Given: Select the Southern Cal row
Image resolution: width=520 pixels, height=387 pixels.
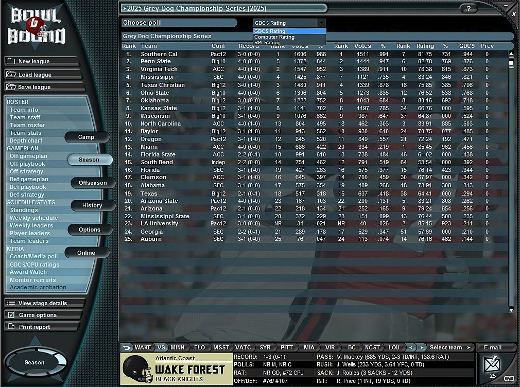Looking at the screenshot, I should (x=315, y=54).
